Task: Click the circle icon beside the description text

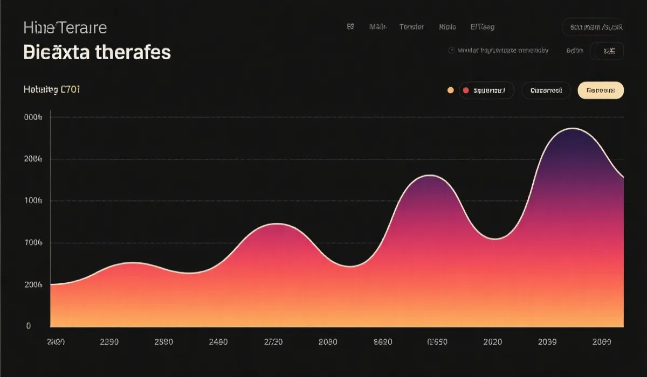Action: click(x=451, y=51)
